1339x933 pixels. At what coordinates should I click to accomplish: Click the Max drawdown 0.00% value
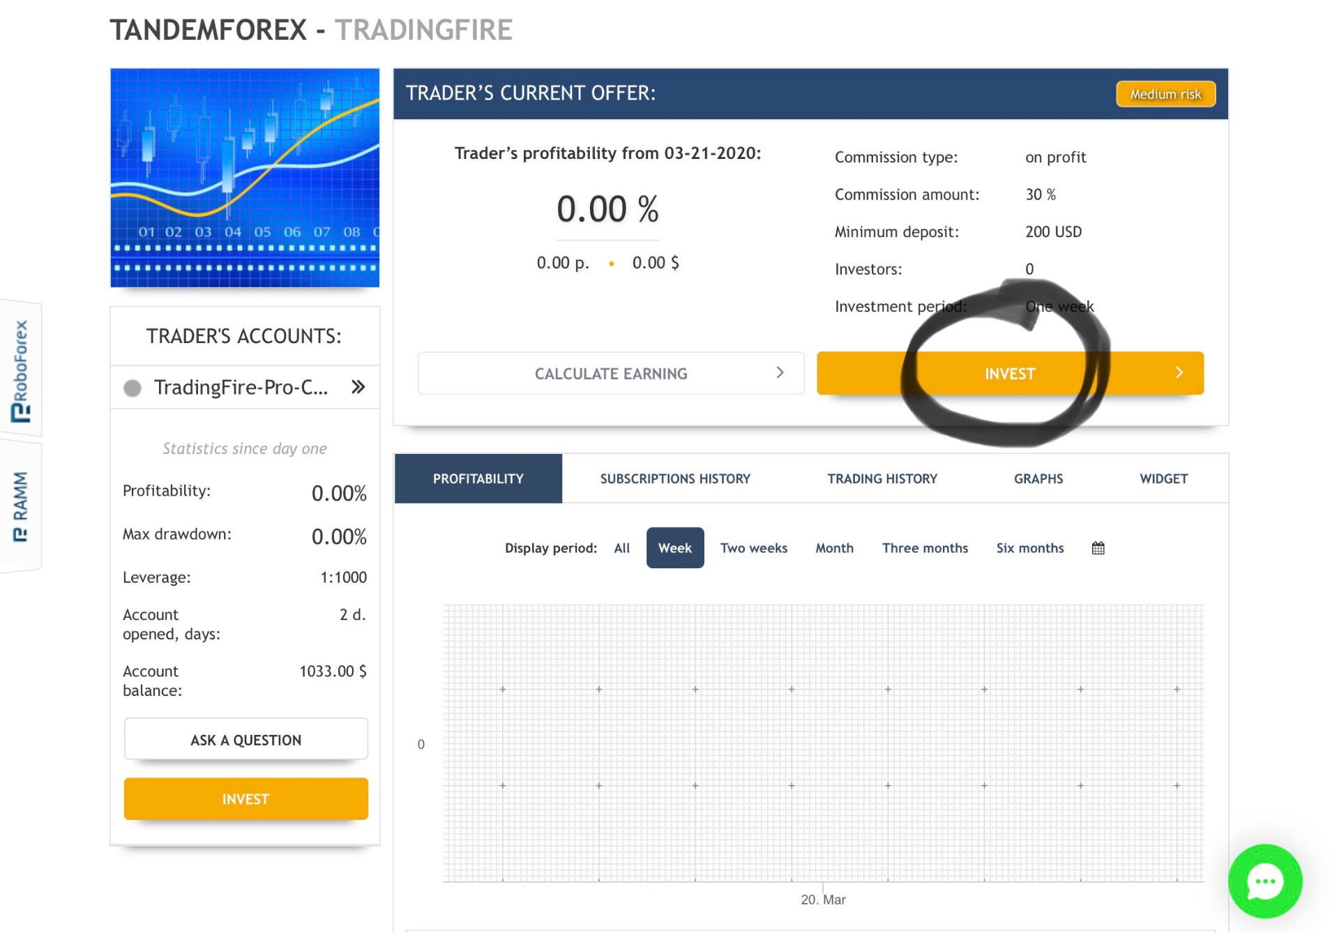coord(339,537)
